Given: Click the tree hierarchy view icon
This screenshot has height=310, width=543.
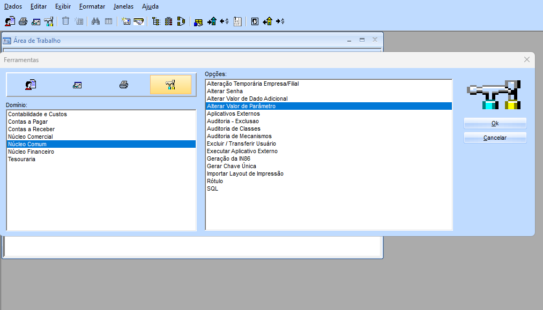Looking at the screenshot, I should pyautogui.click(x=156, y=21).
